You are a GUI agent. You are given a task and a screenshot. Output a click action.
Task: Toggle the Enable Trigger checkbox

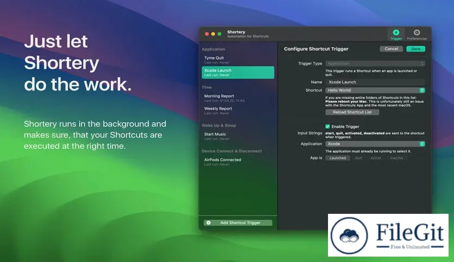(x=327, y=126)
